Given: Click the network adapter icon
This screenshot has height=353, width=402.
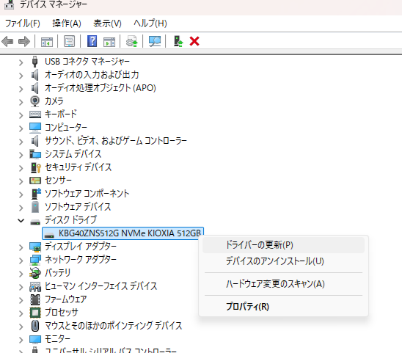Looking at the screenshot, I should pyautogui.click(x=35, y=260).
